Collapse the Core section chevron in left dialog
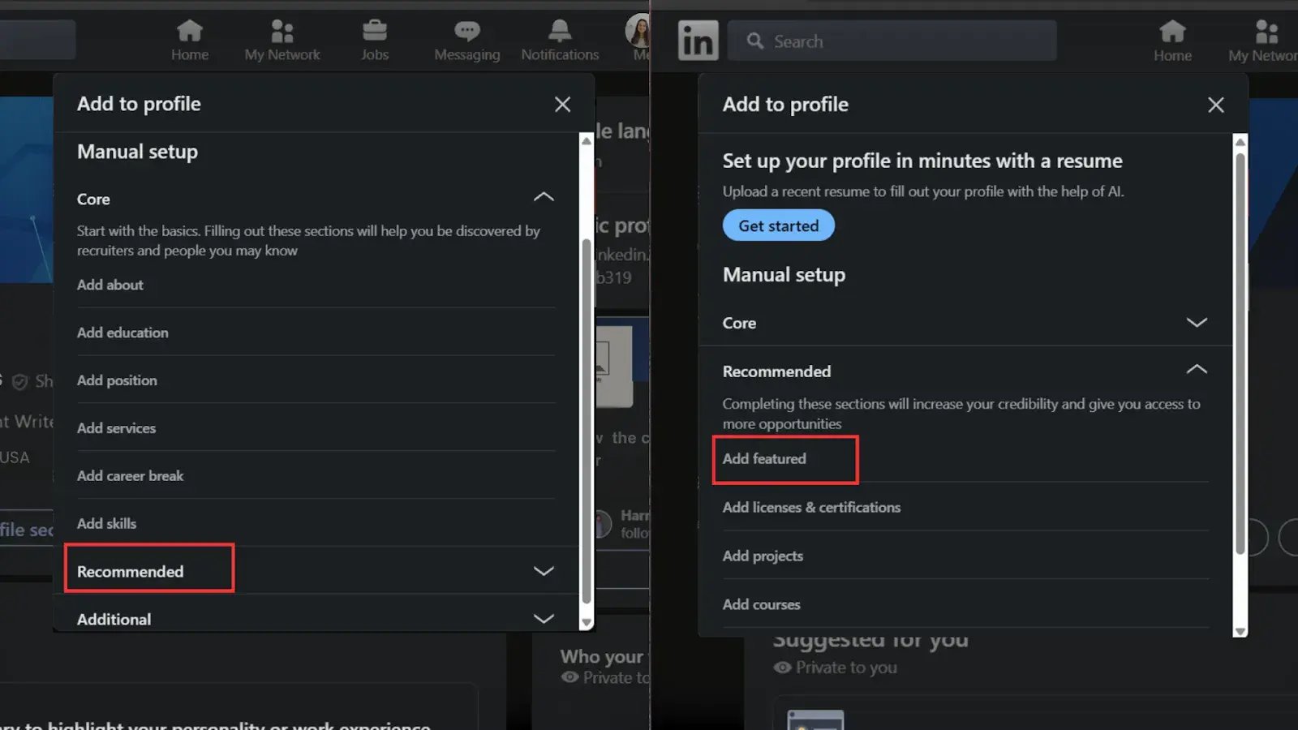 click(544, 197)
